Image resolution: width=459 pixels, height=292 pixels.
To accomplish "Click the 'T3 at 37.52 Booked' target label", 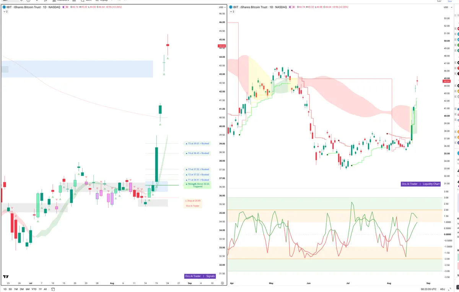I will pyautogui.click(x=197, y=169).
